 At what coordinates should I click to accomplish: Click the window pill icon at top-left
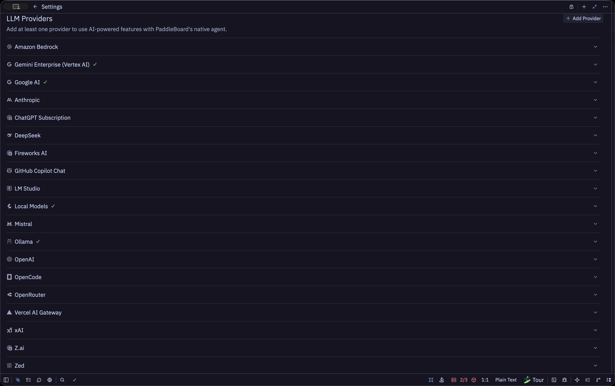click(x=16, y=7)
